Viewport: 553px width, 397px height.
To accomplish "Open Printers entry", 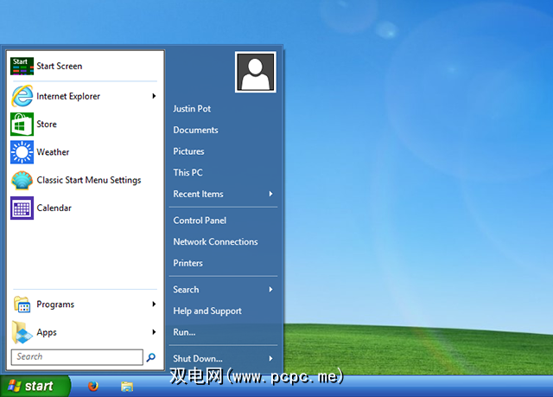I will [188, 263].
